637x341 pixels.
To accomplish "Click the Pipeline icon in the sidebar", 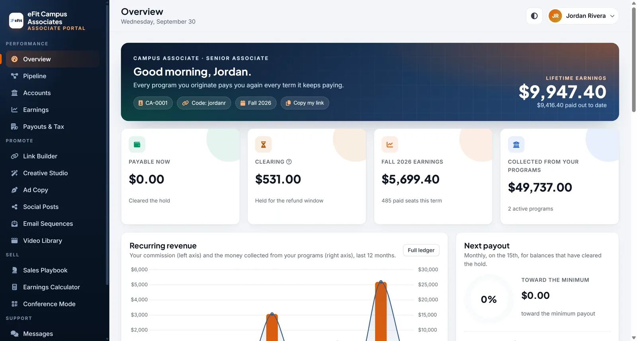I will click(x=14, y=76).
